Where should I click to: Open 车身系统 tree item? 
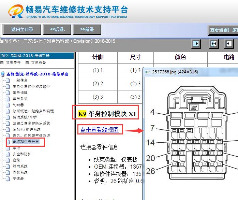[20, 99]
